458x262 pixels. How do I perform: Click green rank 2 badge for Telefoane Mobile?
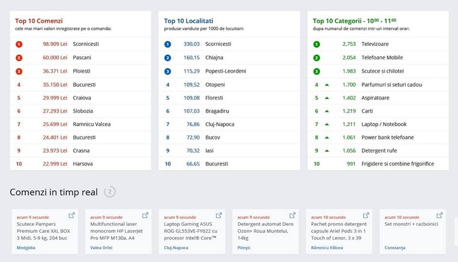tap(317, 57)
